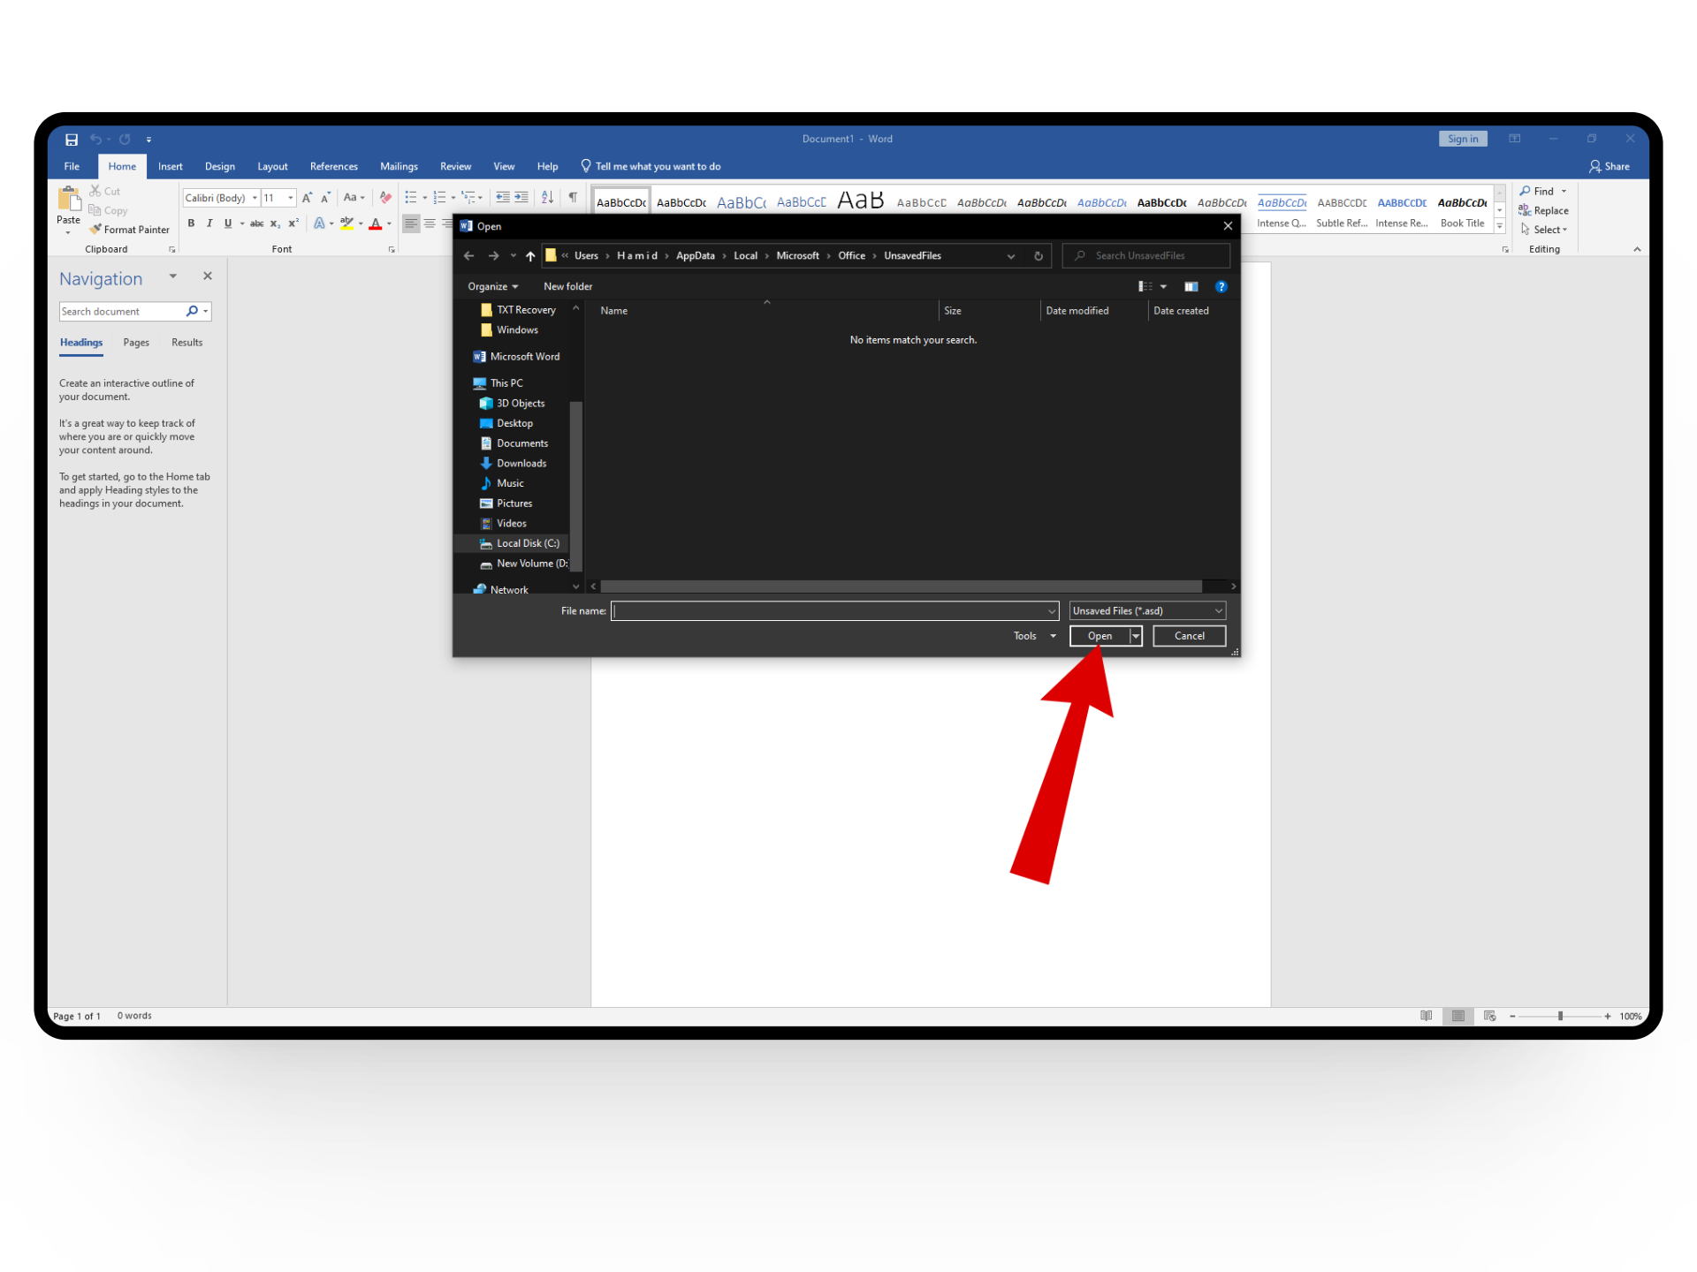Click the refresh icon in address bar

coord(1039,256)
